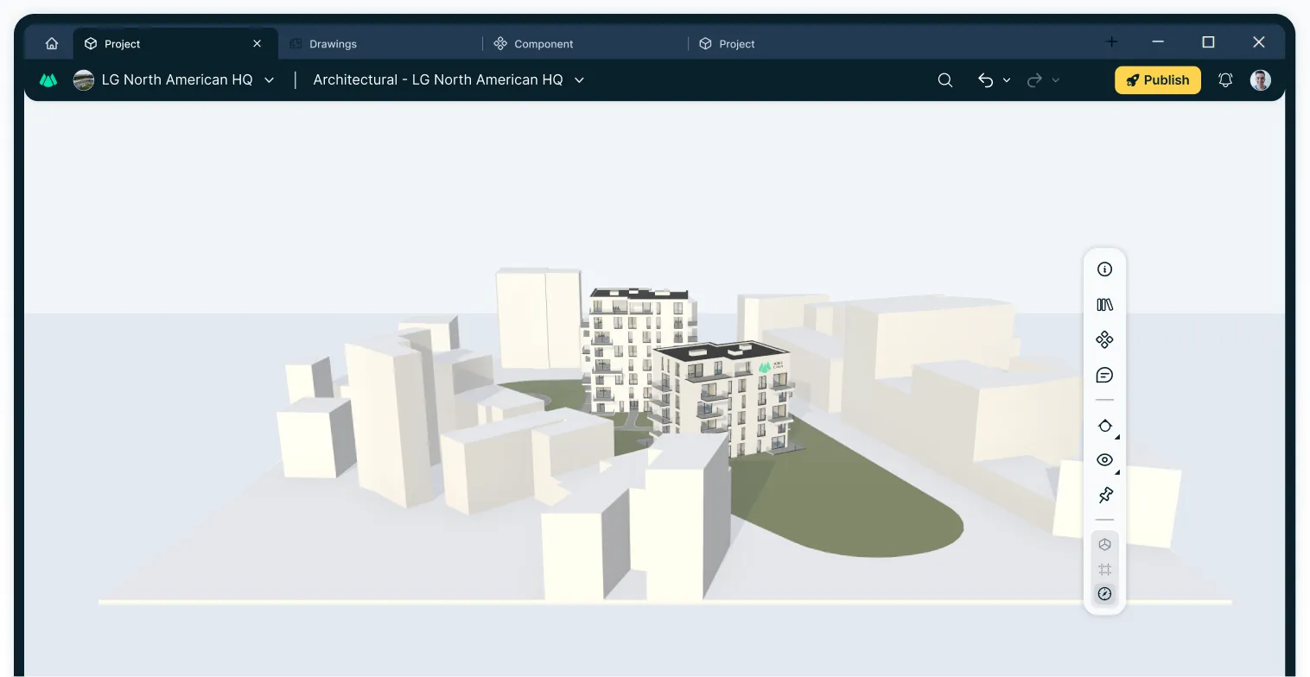Toggle the grid view mode
The height and width of the screenshot is (677, 1310).
tap(1104, 569)
